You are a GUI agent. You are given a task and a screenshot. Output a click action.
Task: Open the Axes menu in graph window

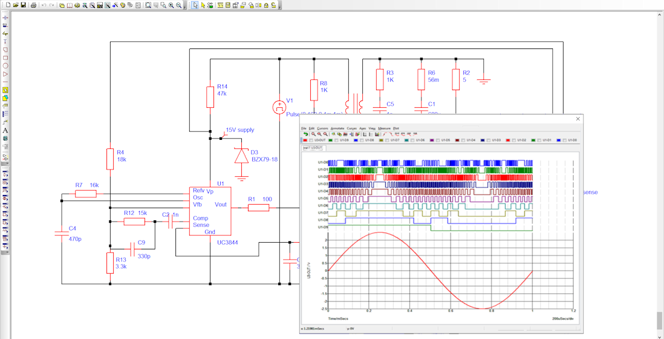(362, 128)
